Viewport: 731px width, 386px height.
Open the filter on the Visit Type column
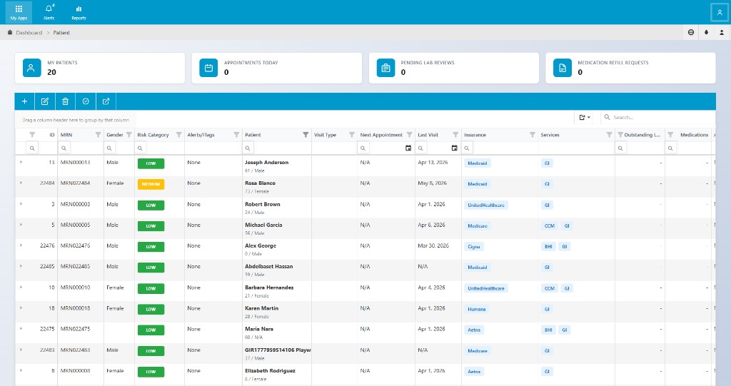(351, 135)
